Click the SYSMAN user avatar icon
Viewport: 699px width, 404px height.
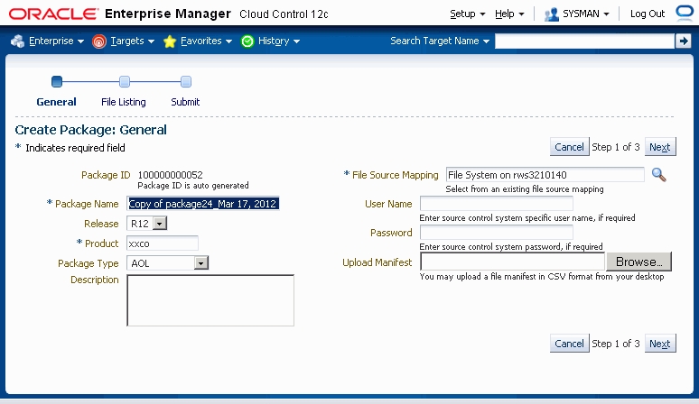[552, 14]
